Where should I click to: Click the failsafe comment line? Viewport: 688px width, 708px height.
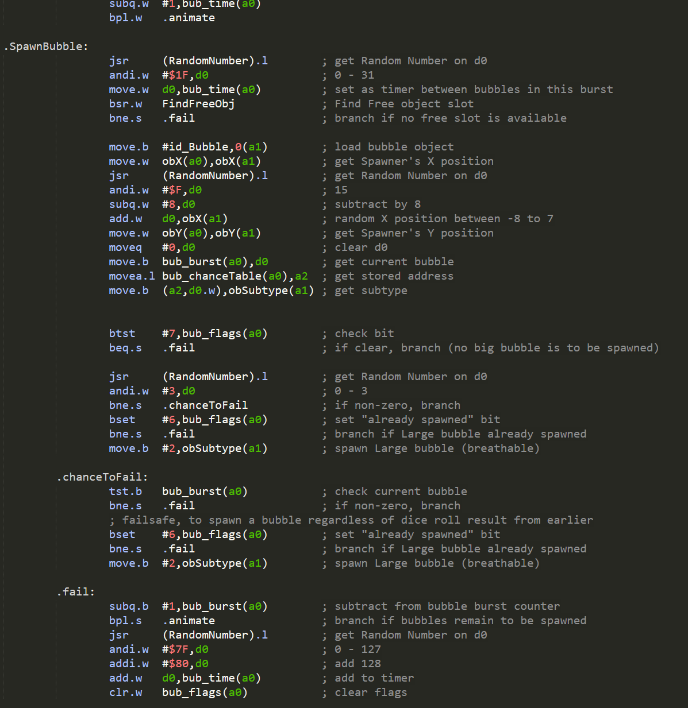[351, 520]
